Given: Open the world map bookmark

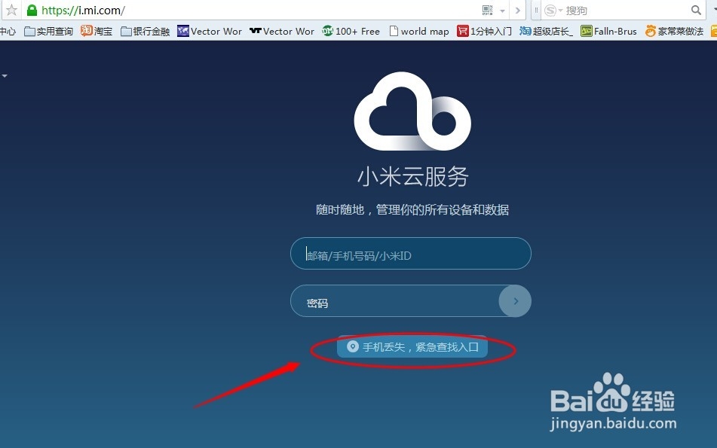Looking at the screenshot, I should [419, 31].
